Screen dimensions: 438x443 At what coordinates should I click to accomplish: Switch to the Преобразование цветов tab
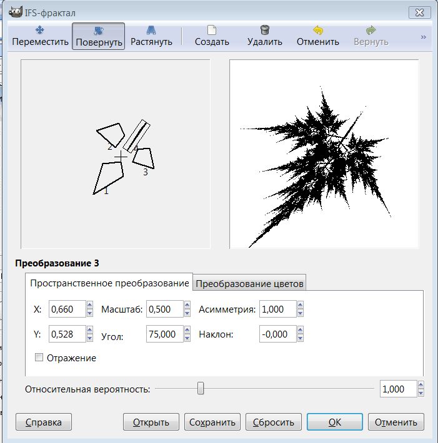(x=249, y=284)
